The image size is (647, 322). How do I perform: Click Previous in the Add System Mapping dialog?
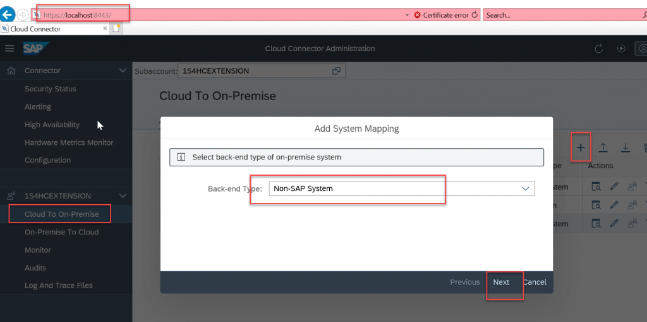pos(465,282)
